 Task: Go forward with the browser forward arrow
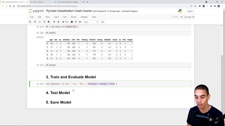(x=6, y=6)
